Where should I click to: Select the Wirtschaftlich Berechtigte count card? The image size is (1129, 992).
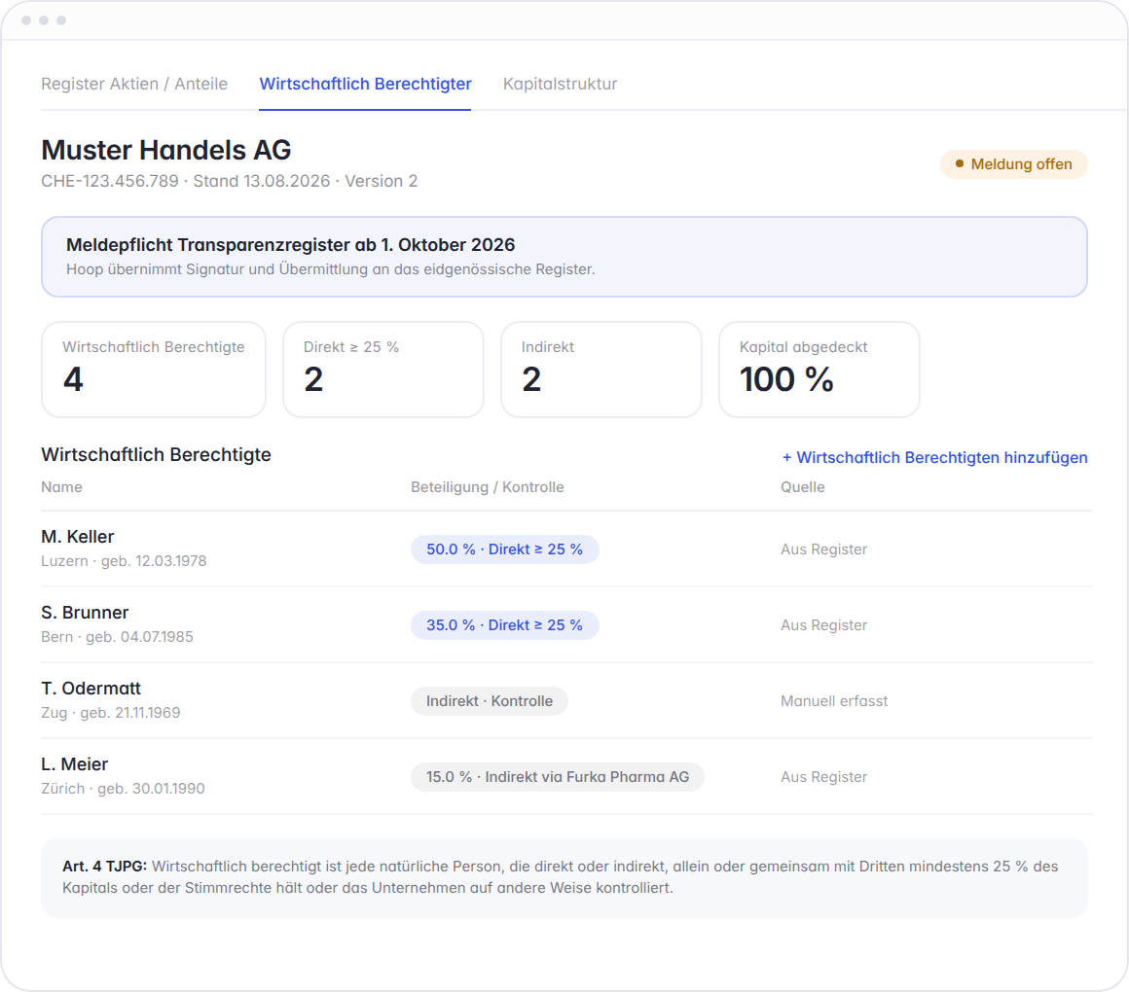coord(154,369)
